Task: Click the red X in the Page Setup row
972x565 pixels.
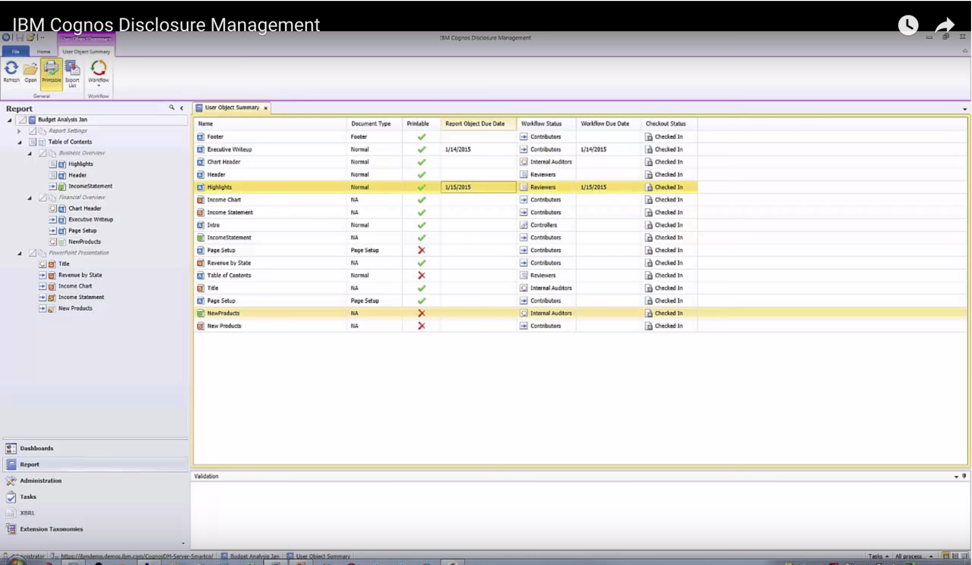Action: (421, 250)
